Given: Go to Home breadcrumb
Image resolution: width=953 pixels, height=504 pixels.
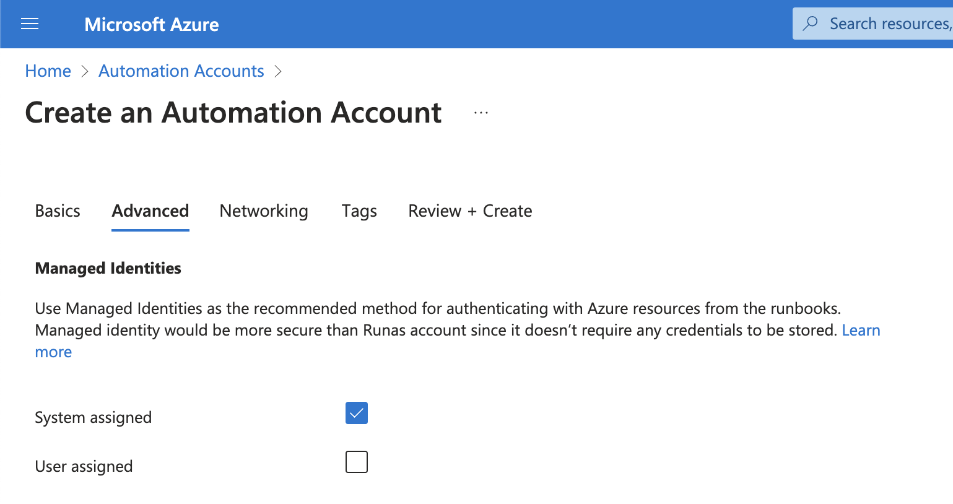Looking at the screenshot, I should tap(48, 71).
